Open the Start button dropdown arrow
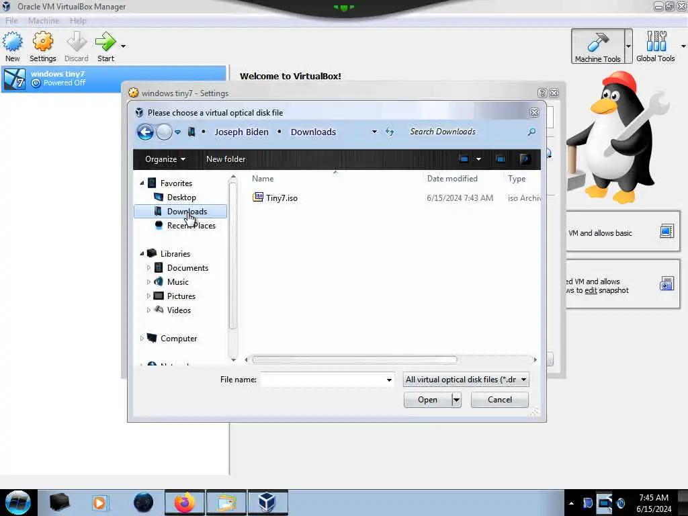 [124, 46]
